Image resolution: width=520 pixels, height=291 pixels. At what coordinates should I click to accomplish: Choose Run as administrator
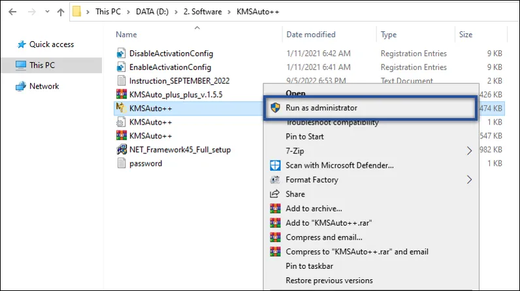(x=321, y=108)
